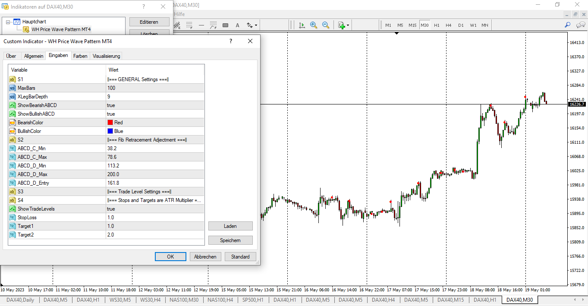Click the ShowBearishABCD boolean type icon
The height and width of the screenshot is (306, 588).
13,105
